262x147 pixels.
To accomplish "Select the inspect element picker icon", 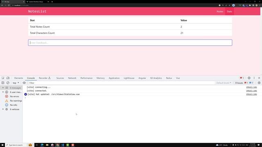I will click(x=3, y=78).
